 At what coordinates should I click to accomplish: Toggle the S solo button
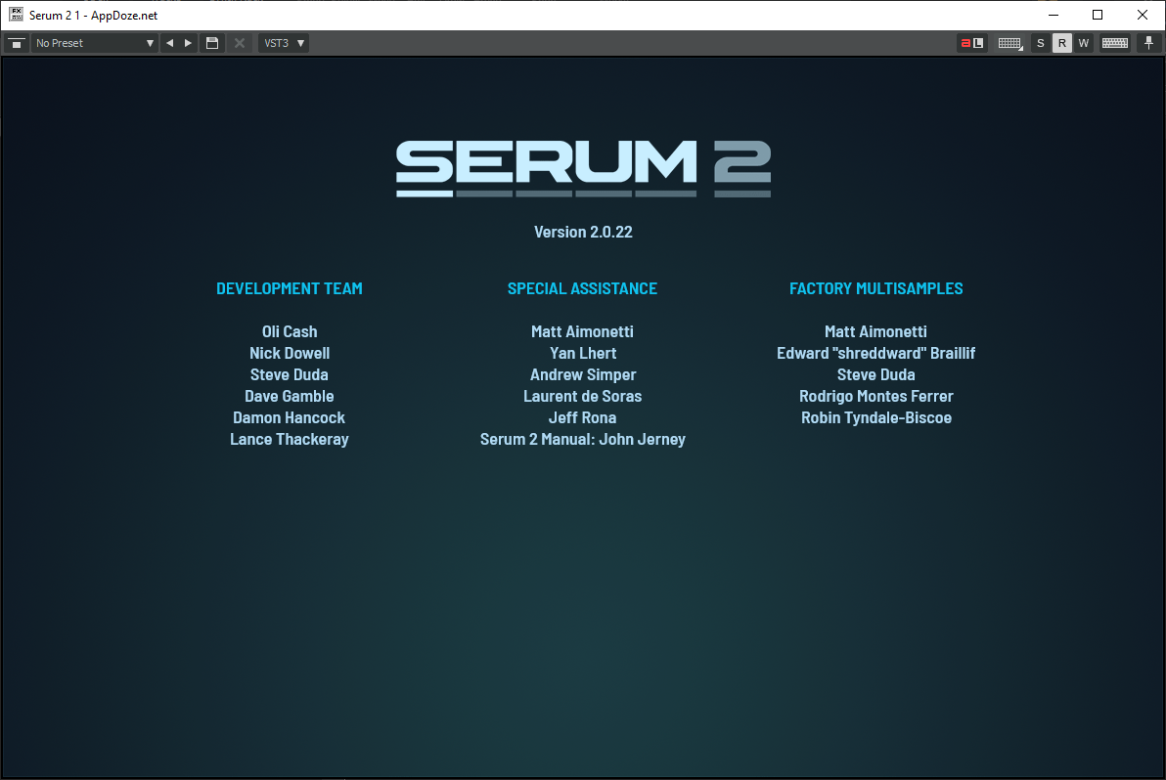pyautogui.click(x=1041, y=43)
